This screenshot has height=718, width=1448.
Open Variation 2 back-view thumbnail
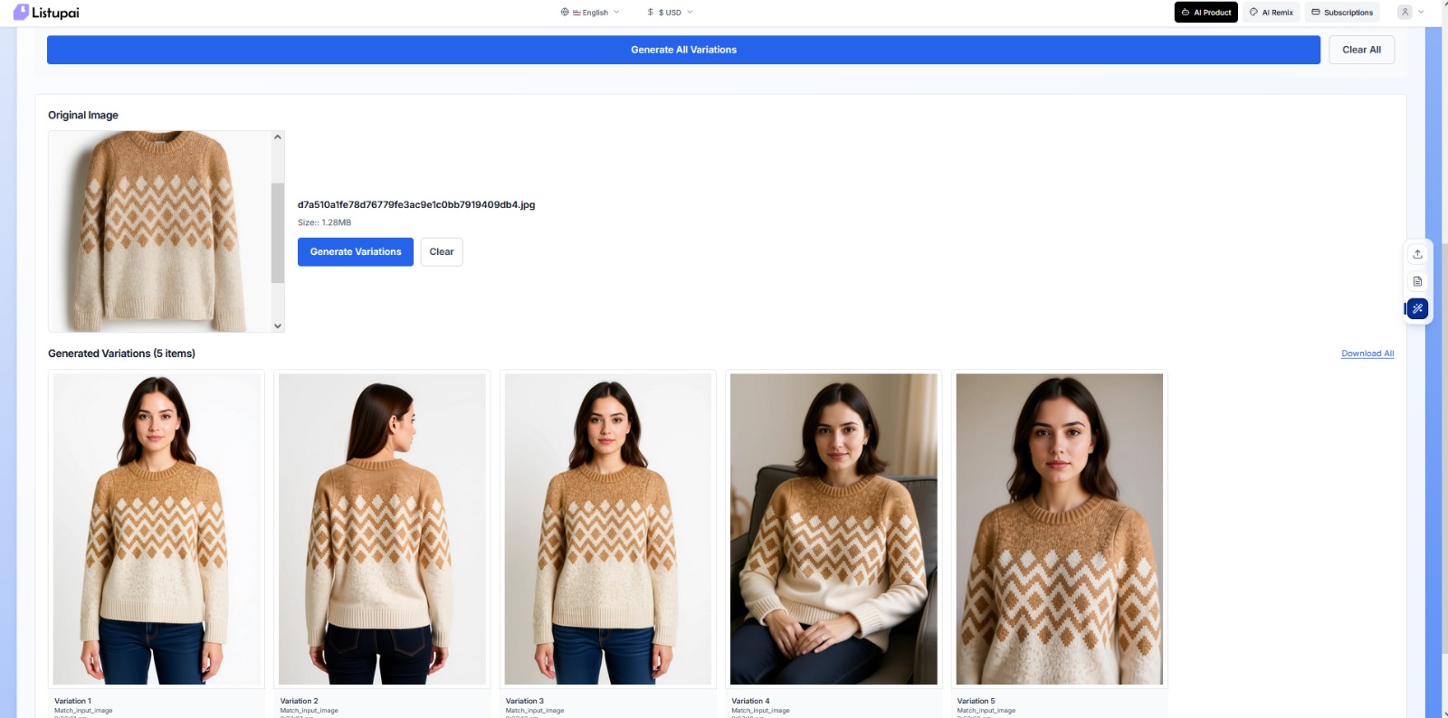tap(382, 529)
